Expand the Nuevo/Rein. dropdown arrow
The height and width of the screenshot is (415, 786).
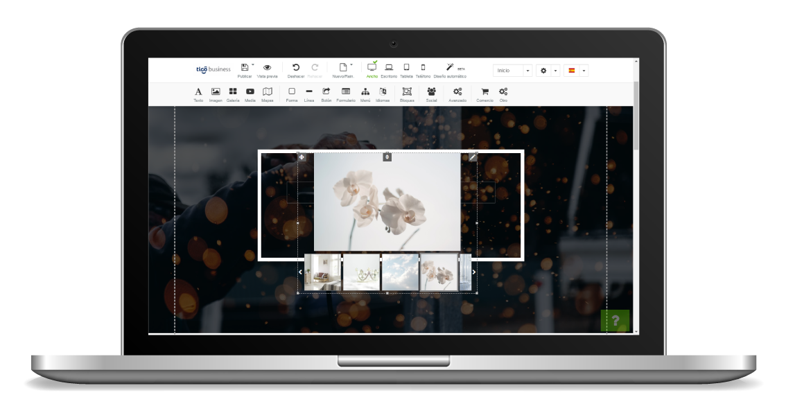tap(351, 64)
